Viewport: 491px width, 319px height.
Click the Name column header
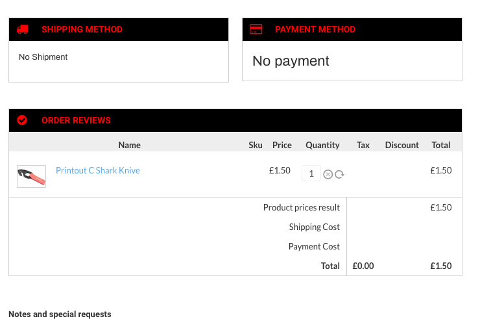pos(129,145)
